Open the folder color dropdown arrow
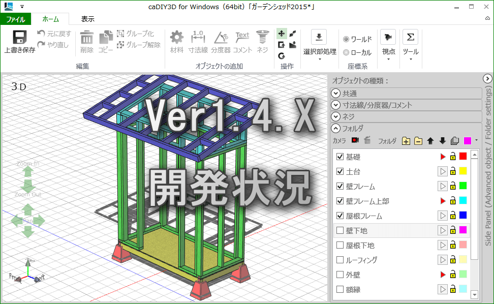This screenshot has height=304, width=494. 476,140
